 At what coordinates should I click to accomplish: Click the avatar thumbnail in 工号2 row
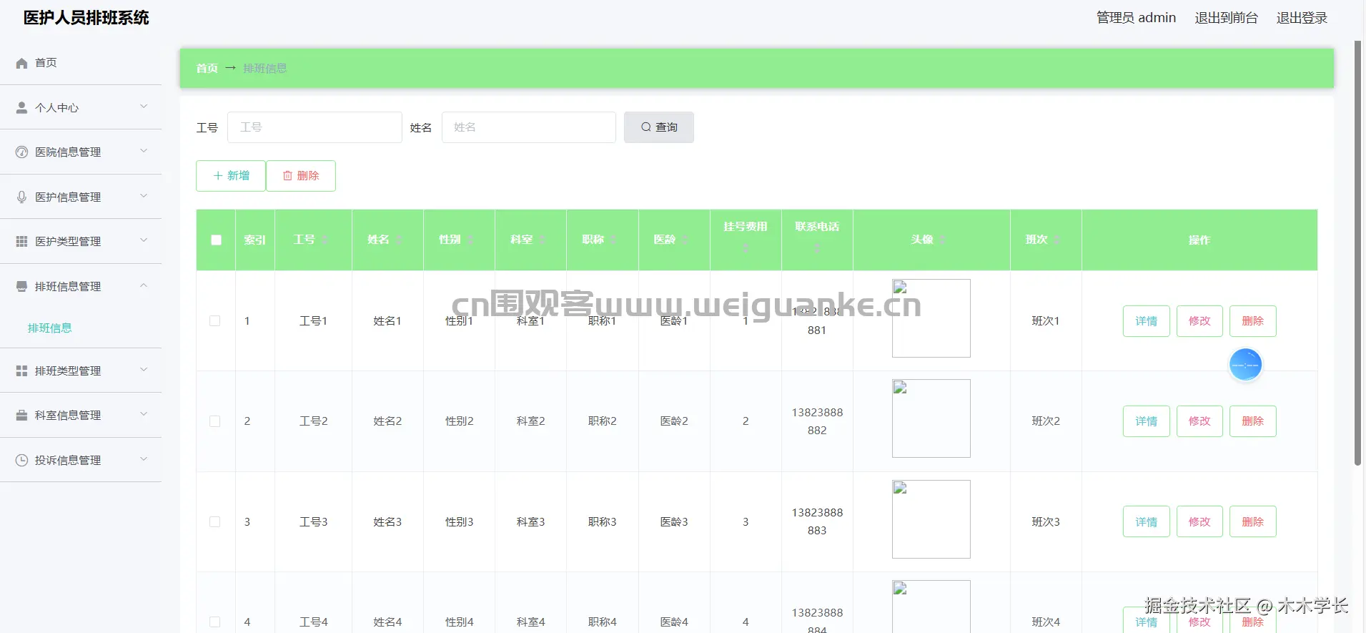pos(931,418)
